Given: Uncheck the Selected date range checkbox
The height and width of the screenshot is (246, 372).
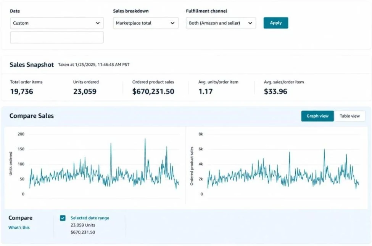Looking at the screenshot, I should (63, 218).
